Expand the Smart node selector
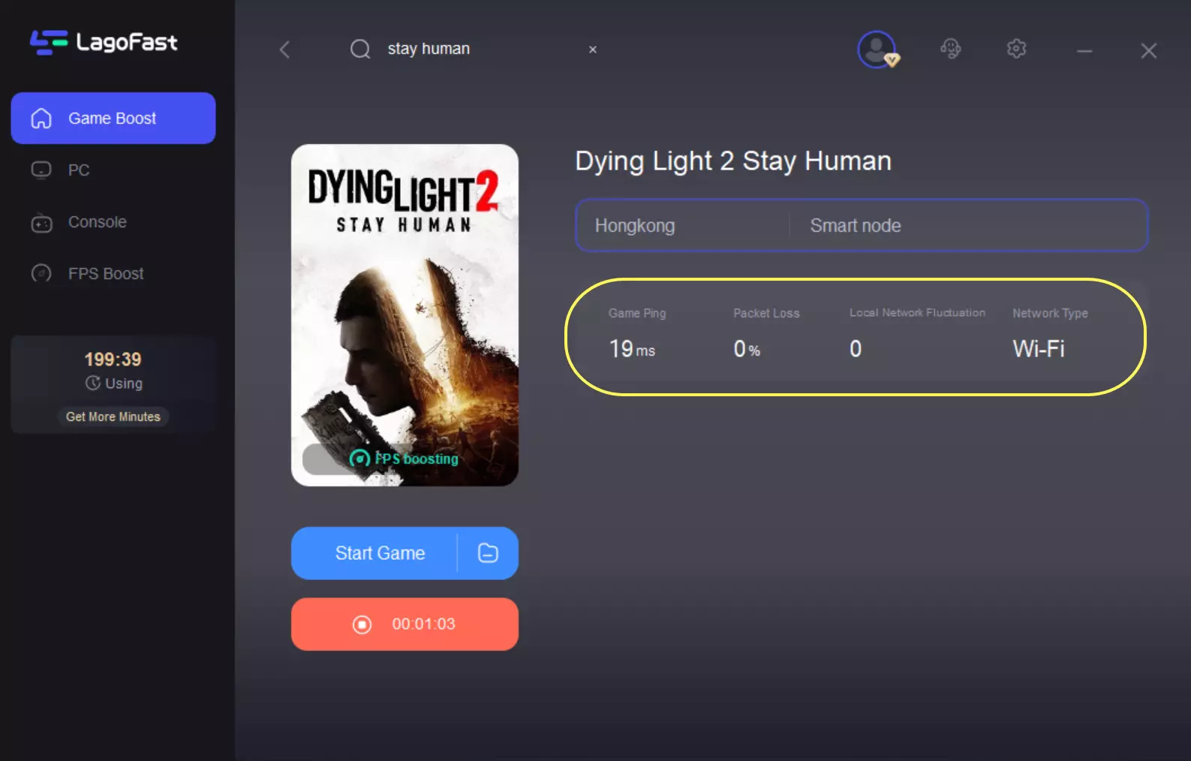 click(856, 226)
